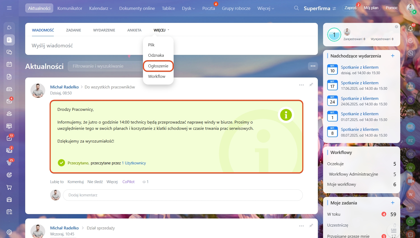Click Komentuj under first post
This screenshot has height=238, width=420.
tap(76, 182)
